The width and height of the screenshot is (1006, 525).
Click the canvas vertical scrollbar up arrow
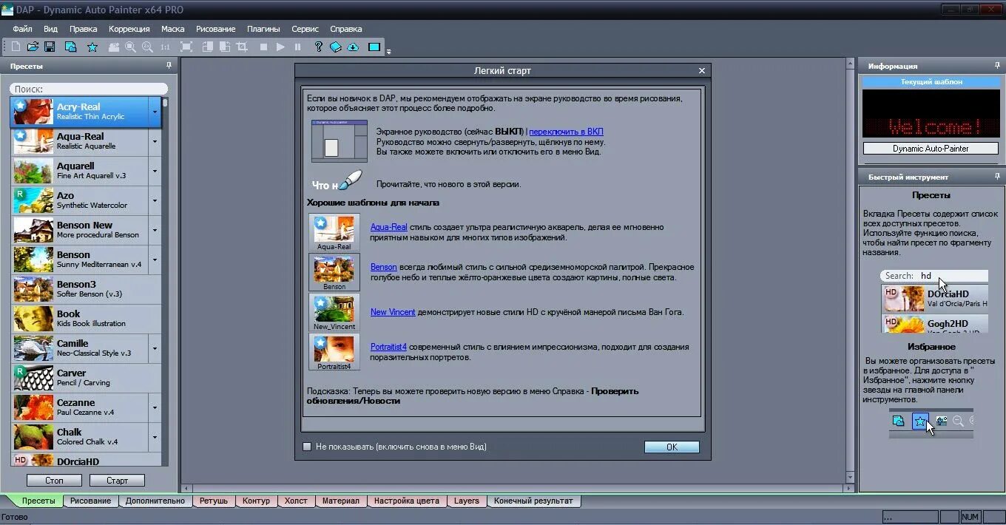pyautogui.click(x=850, y=64)
